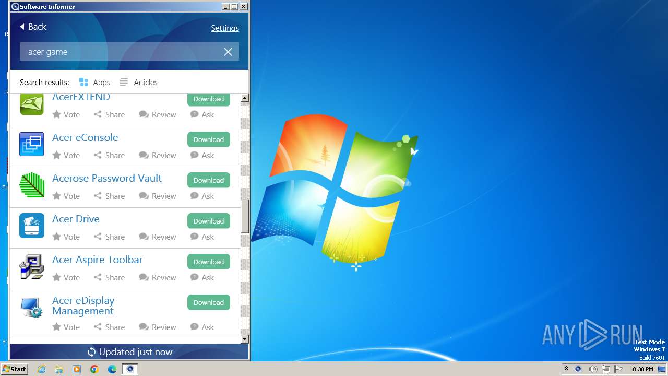Select the Acerose Password Vault leaf icon
The image size is (668, 376).
coord(32,185)
